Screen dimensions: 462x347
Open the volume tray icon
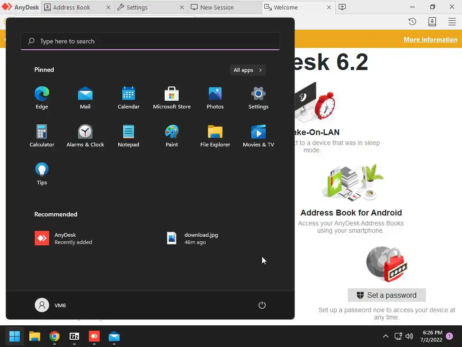click(409, 336)
